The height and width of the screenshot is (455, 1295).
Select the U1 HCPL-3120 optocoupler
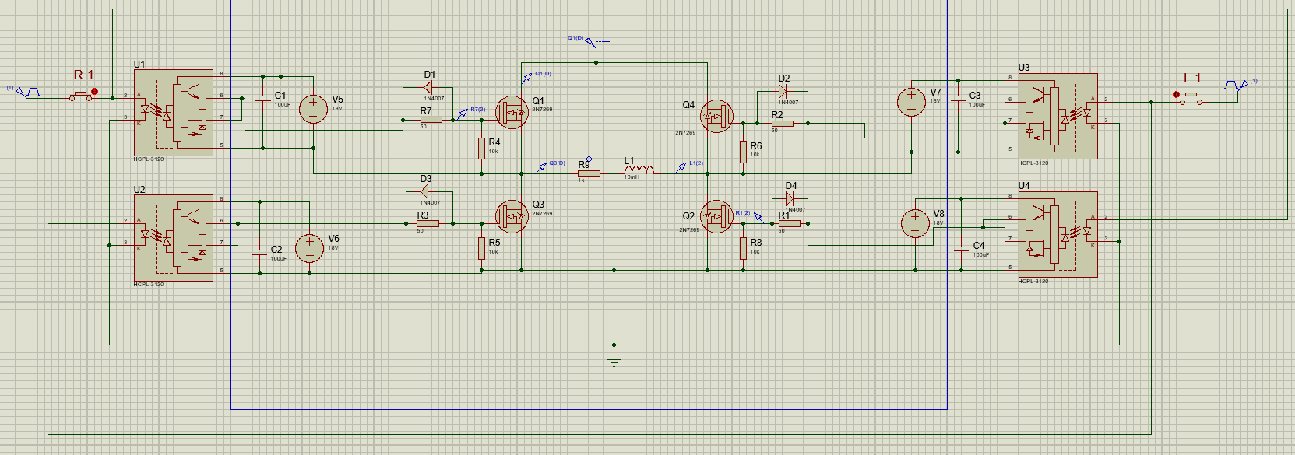pos(173,113)
